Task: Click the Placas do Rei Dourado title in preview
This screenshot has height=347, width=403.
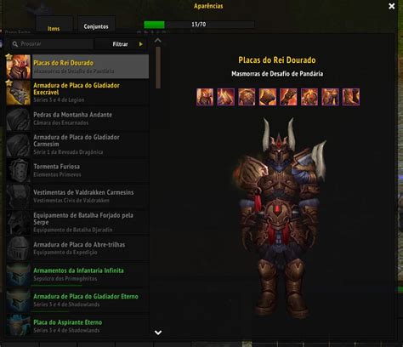Action: pyautogui.click(x=277, y=60)
